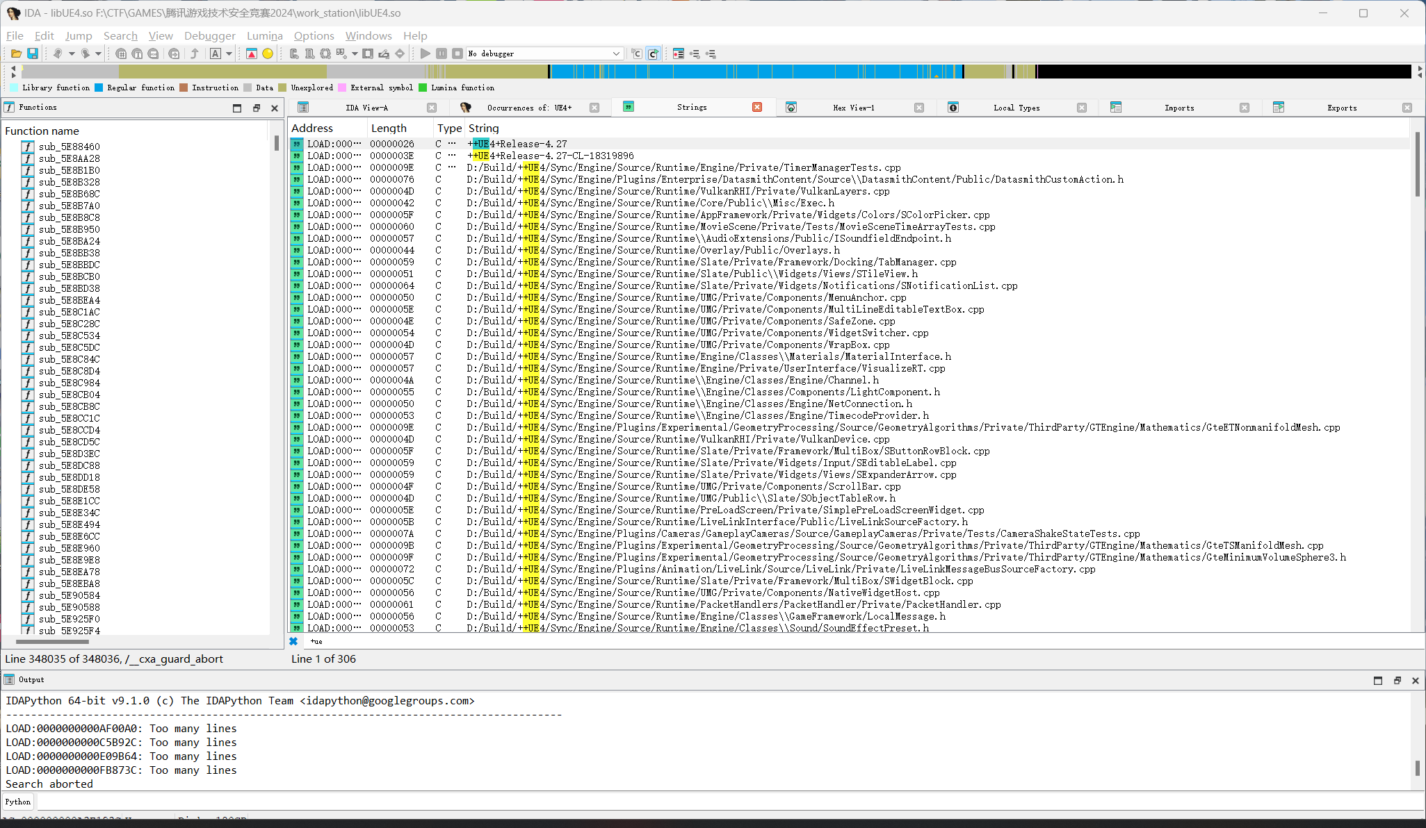Click the Jump forward arrow icon
1426x828 pixels.
(85, 53)
